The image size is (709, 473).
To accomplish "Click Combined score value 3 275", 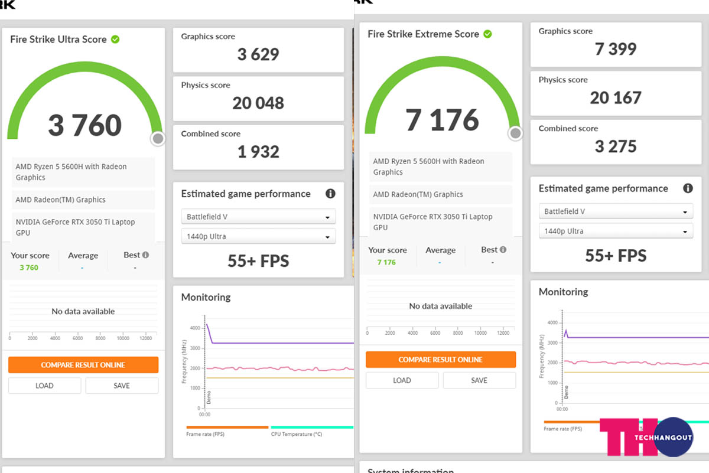I will (x=616, y=146).
